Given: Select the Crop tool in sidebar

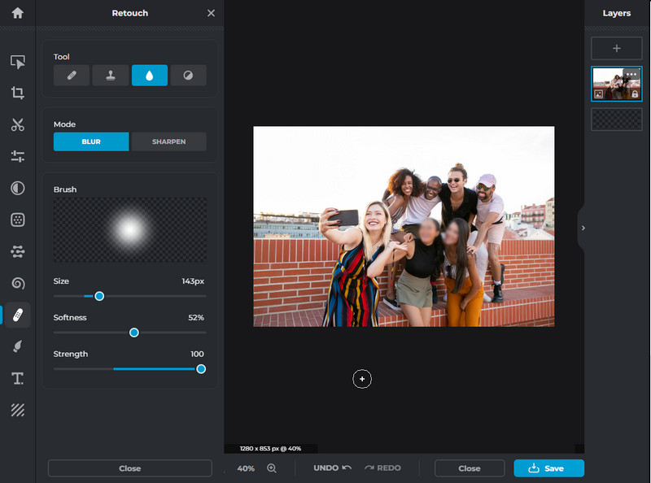Looking at the screenshot, I should coord(17,94).
